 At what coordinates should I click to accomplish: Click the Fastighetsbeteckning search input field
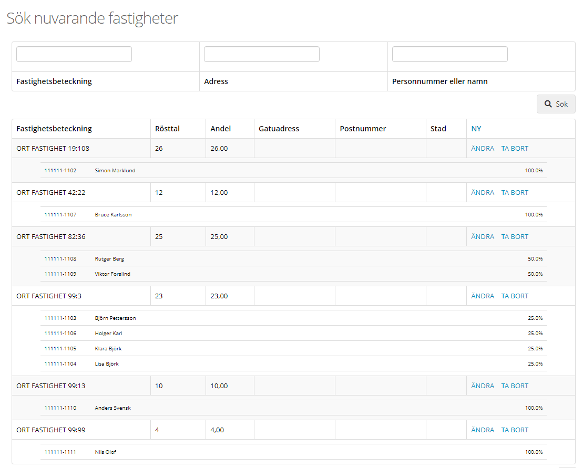coord(74,54)
